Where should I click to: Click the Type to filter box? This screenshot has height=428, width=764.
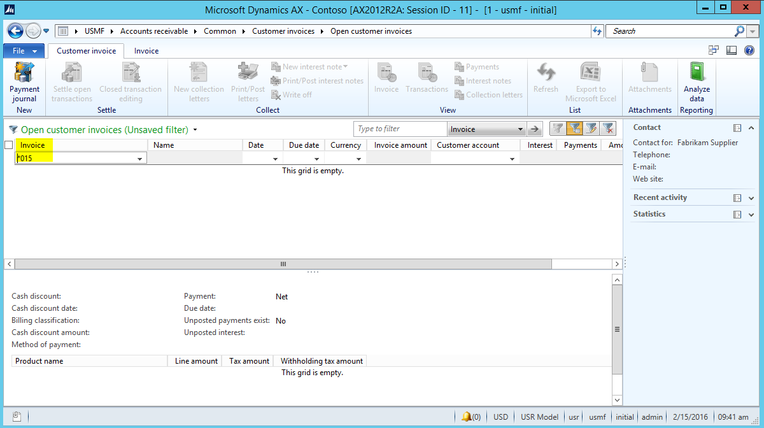(400, 129)
